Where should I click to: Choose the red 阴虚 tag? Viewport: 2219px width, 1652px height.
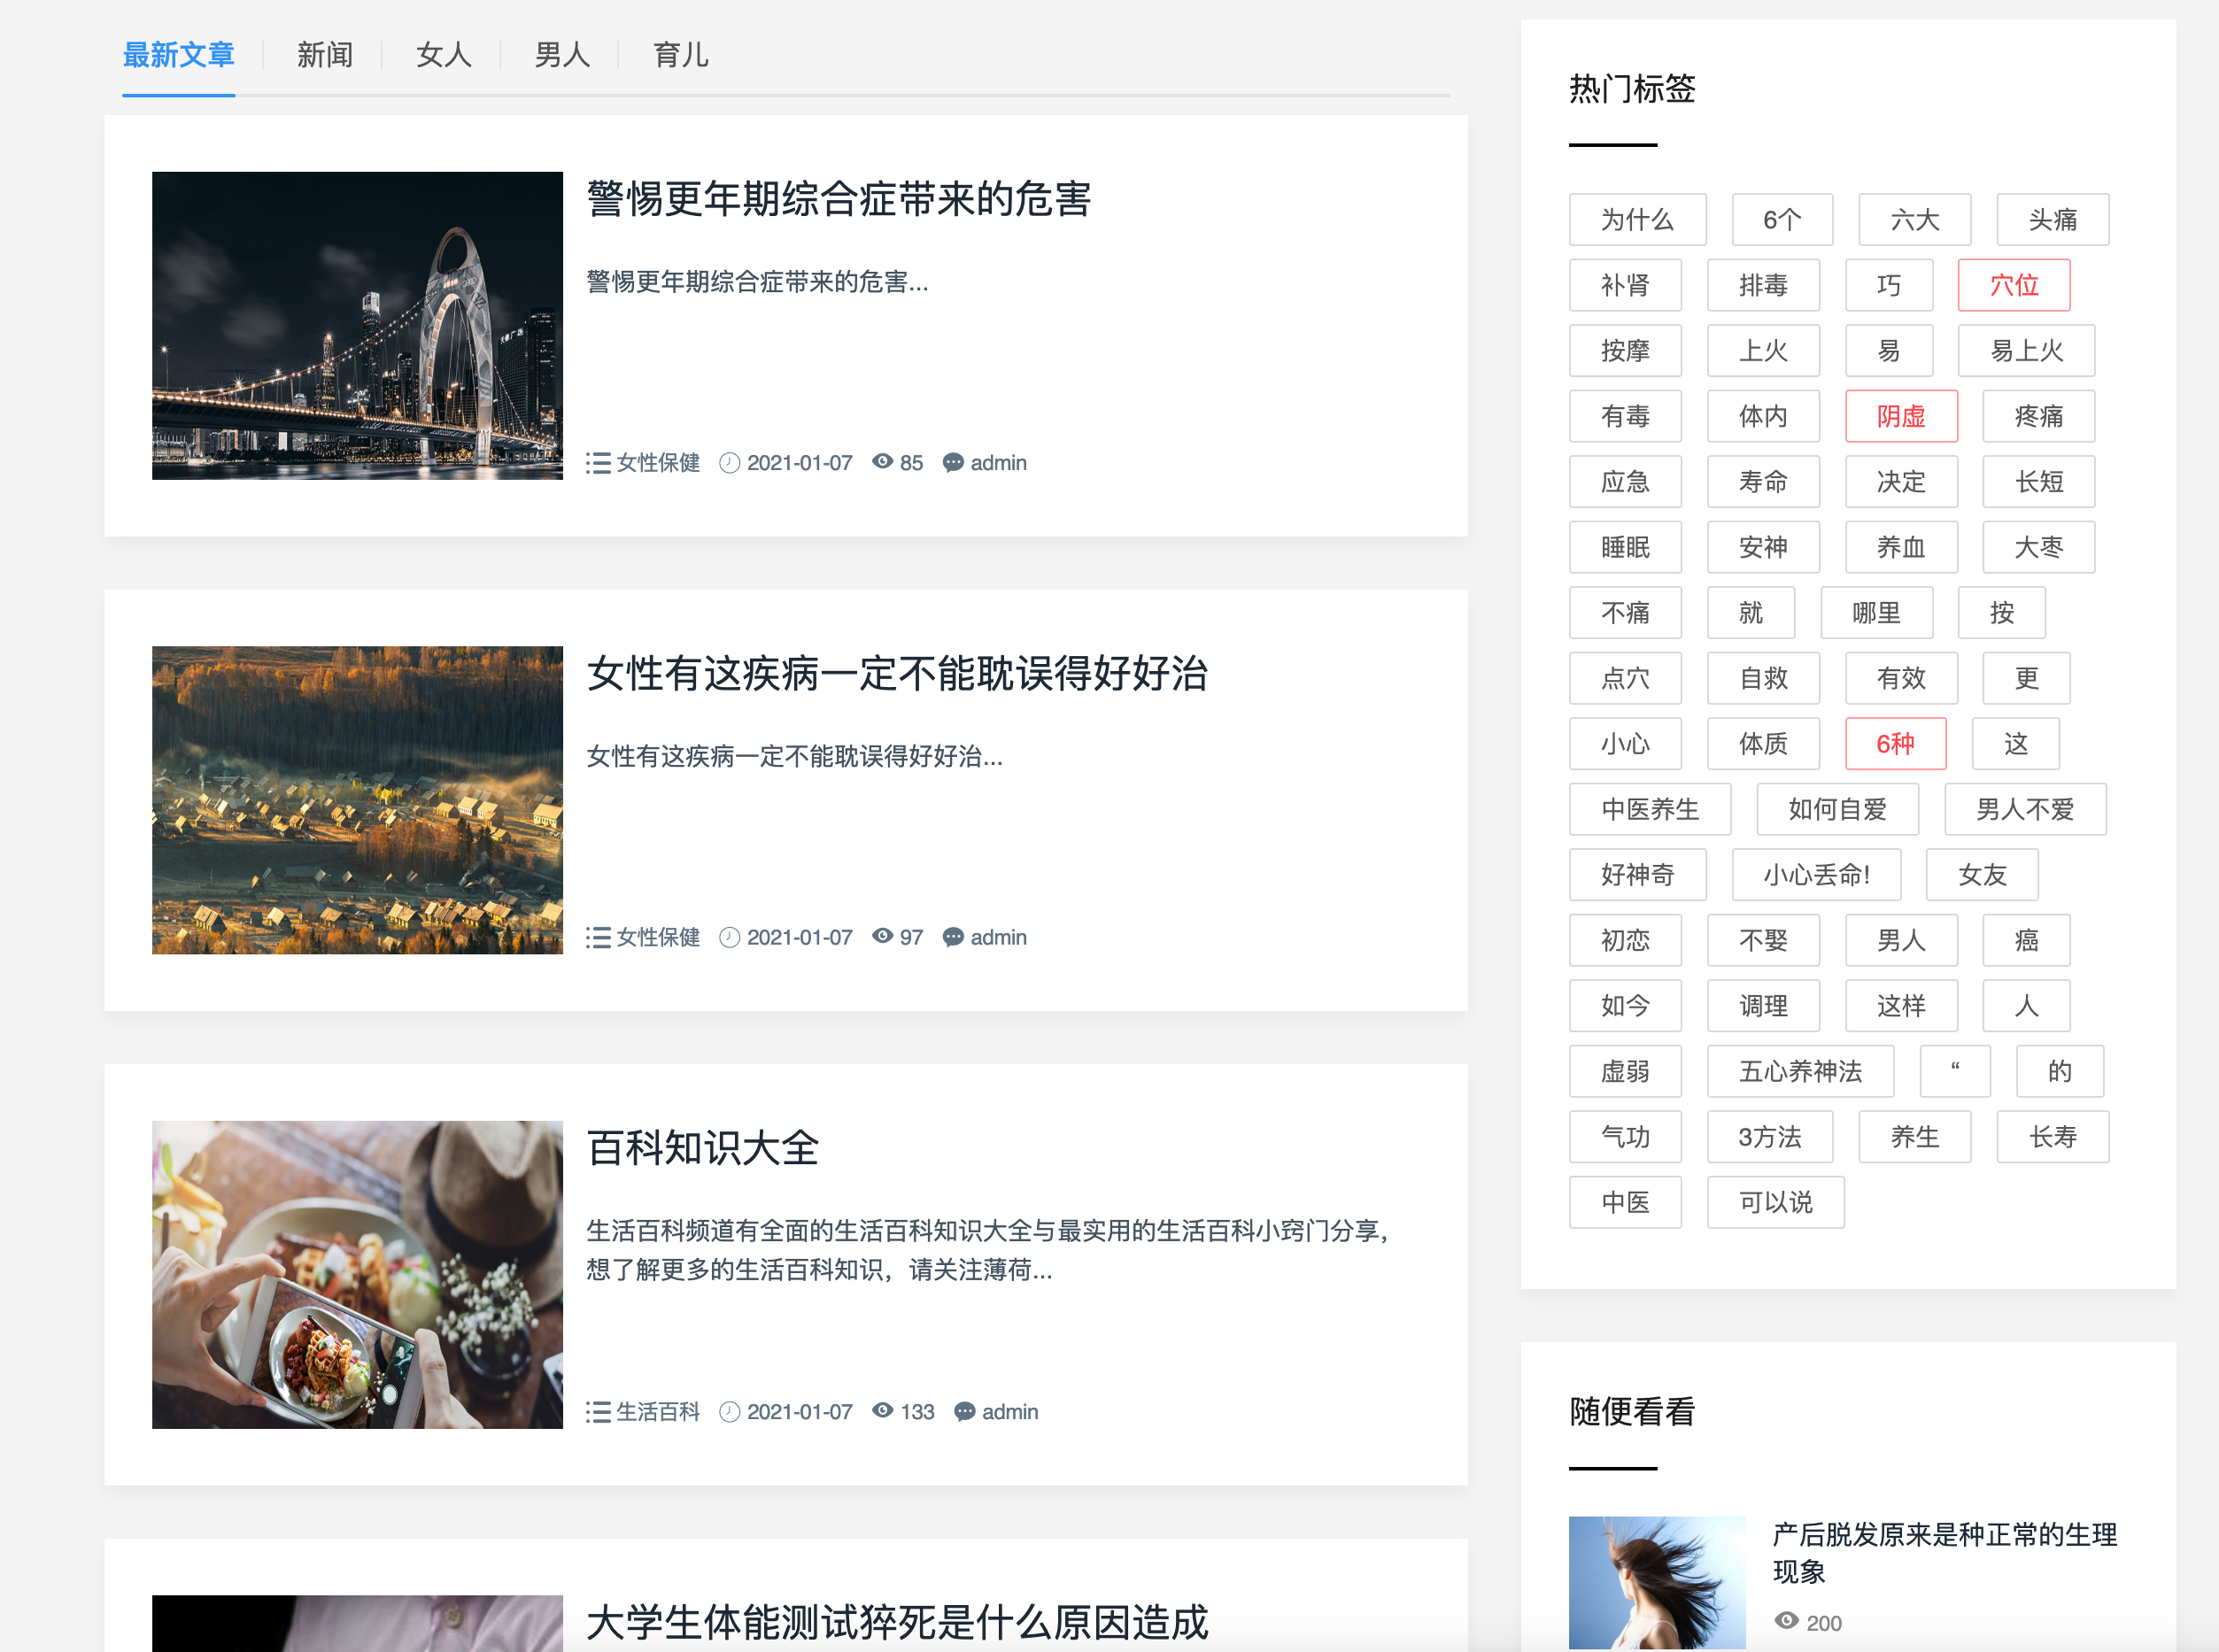click(x=1901, y=416)
